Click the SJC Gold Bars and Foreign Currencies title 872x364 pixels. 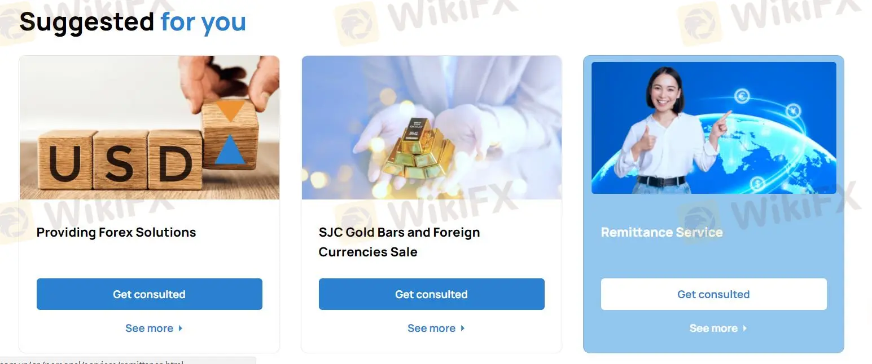[x=400, y=242]
